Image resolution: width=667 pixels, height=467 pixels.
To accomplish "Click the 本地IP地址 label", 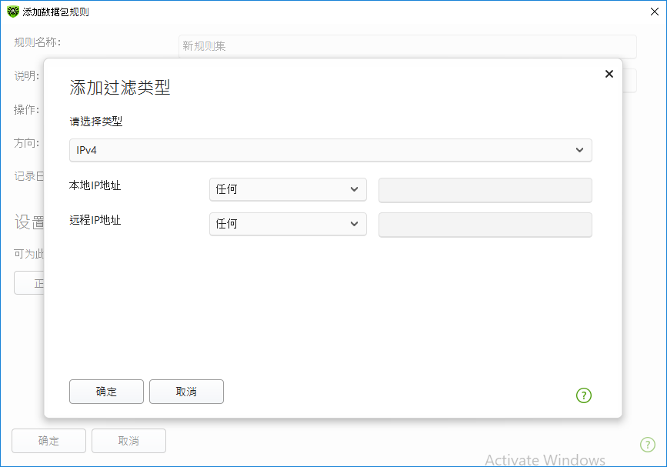I will coord(95,185).
